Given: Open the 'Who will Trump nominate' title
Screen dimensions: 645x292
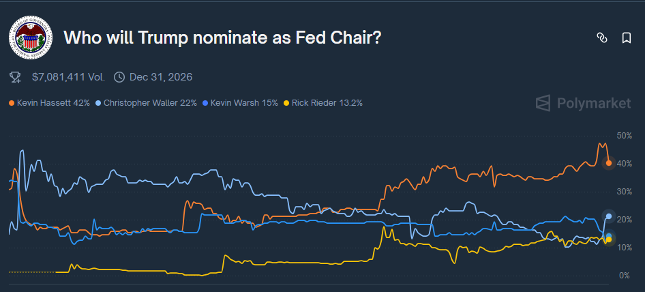Looking at the screenshot, I should (x=222, y=38).
